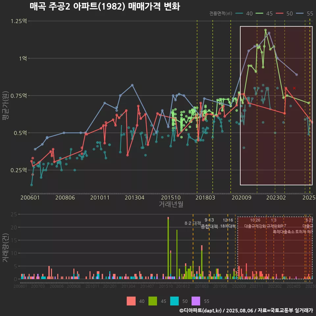Click the 전용면적(㎡) legend label
This screenshot has height=316, width=316.
(221, 13)
